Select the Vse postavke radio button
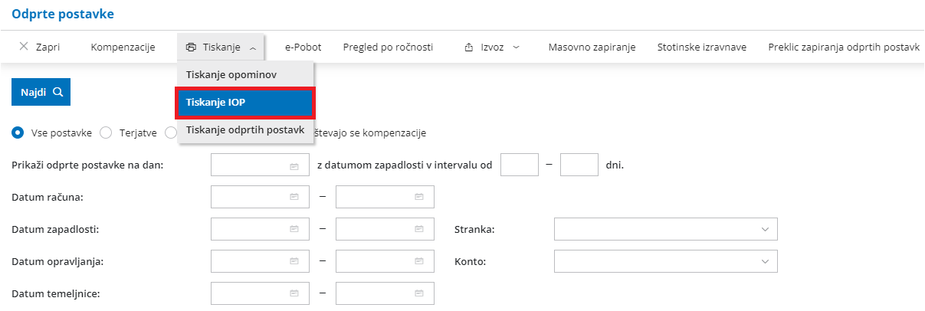Viewport: 925px width, 311px height. point(18,133)
